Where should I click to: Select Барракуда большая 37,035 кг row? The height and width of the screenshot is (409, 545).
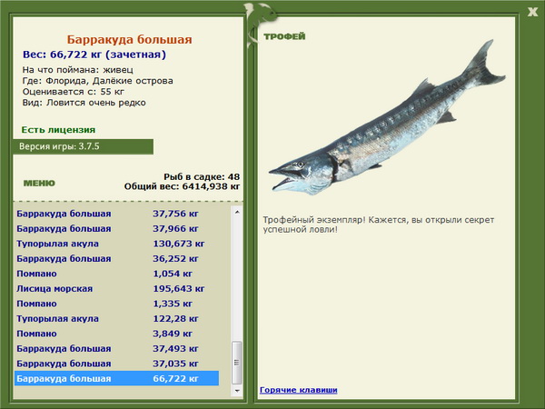116,363
